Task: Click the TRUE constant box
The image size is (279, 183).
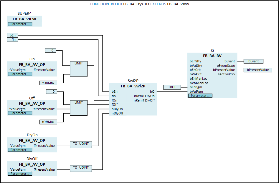Action: click(x=172, y=87)
